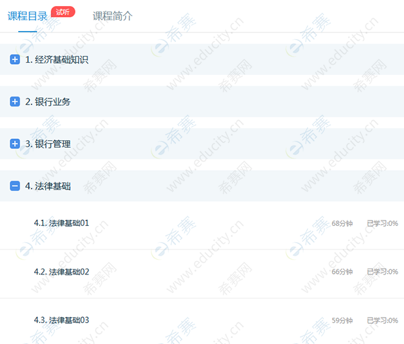This screenshot has width=404, height=344.
Task: Open lesson 4.3. 法律基础03
Action: 61,320
